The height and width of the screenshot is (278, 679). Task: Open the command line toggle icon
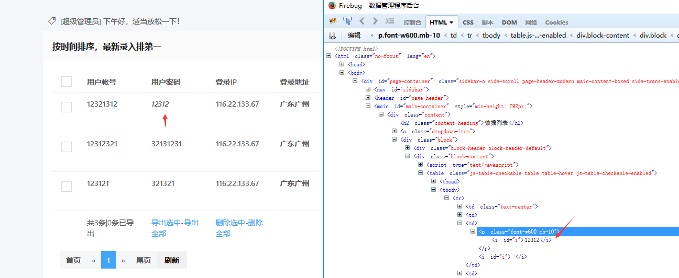pyautogui.click(x=389, y=21)
